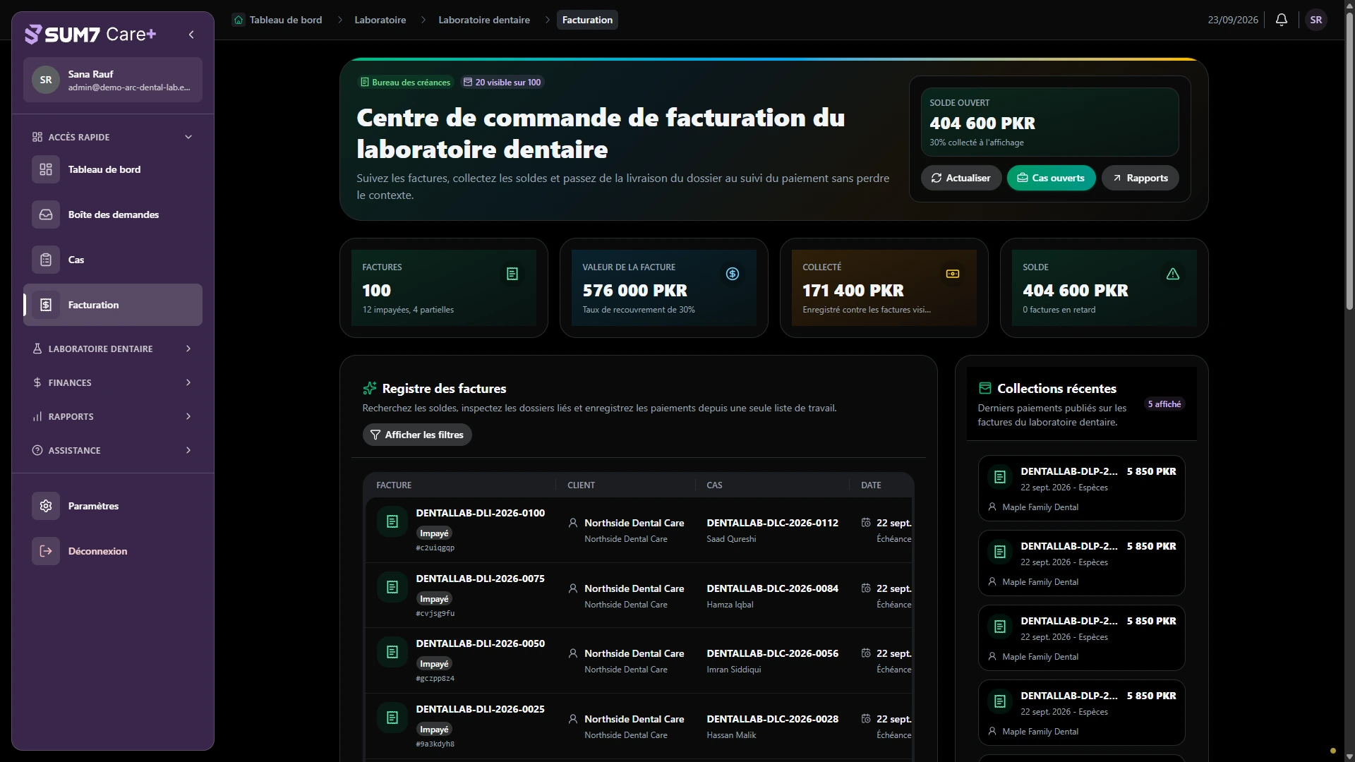The width and height of the screenshot is (1355, 762).
Task: Open Boîte des demandes in the sidebar
Action: click(x=113, y=214)
